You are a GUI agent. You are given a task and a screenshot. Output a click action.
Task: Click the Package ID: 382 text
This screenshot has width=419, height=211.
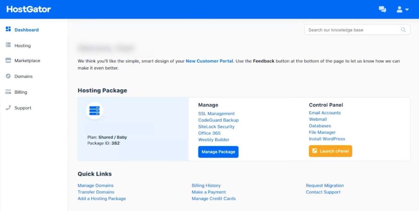tap(104, 143)
